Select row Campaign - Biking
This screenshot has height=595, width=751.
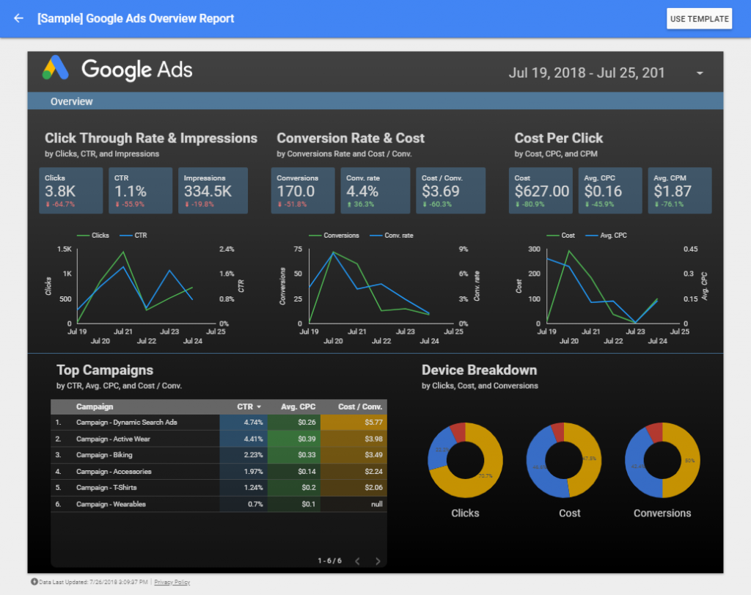219,455
